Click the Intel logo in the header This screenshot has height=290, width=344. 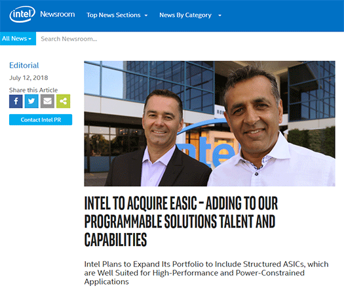click(x=22, y=14)
